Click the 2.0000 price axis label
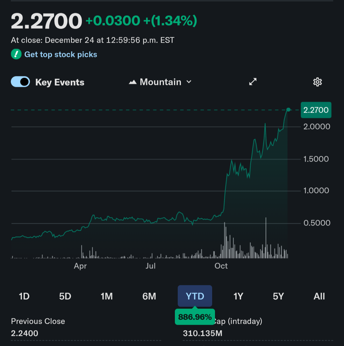Viewport: 344px width, 346px height. click(x=317, y=127)
